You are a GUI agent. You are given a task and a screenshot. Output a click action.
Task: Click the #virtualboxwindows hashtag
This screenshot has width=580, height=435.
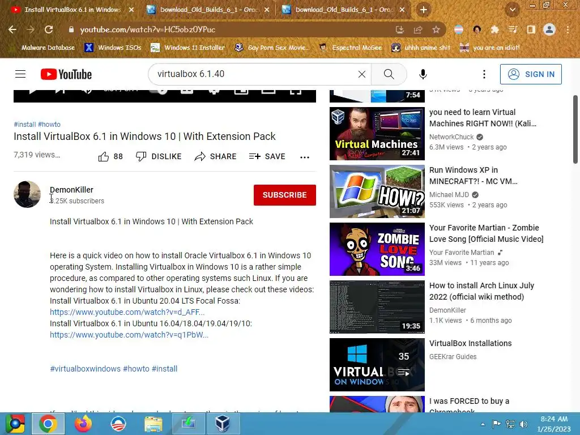tap(85, 369)
